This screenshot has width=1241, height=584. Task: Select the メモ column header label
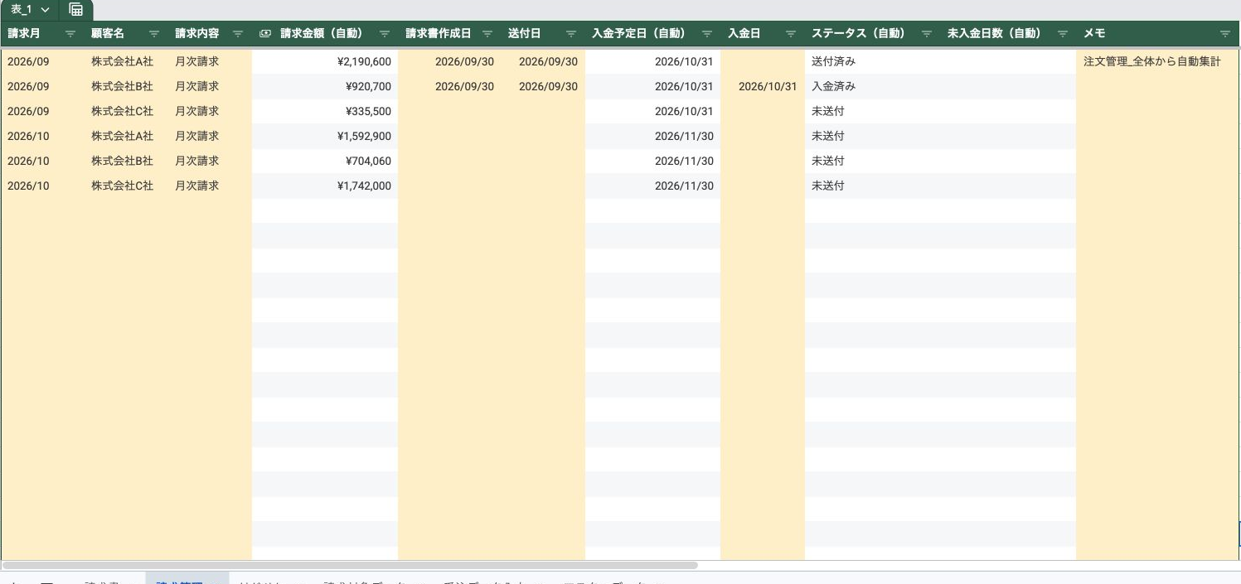[x=1094, y=34]
